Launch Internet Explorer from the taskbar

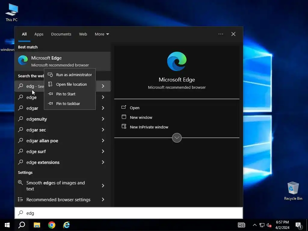point(66,225)
